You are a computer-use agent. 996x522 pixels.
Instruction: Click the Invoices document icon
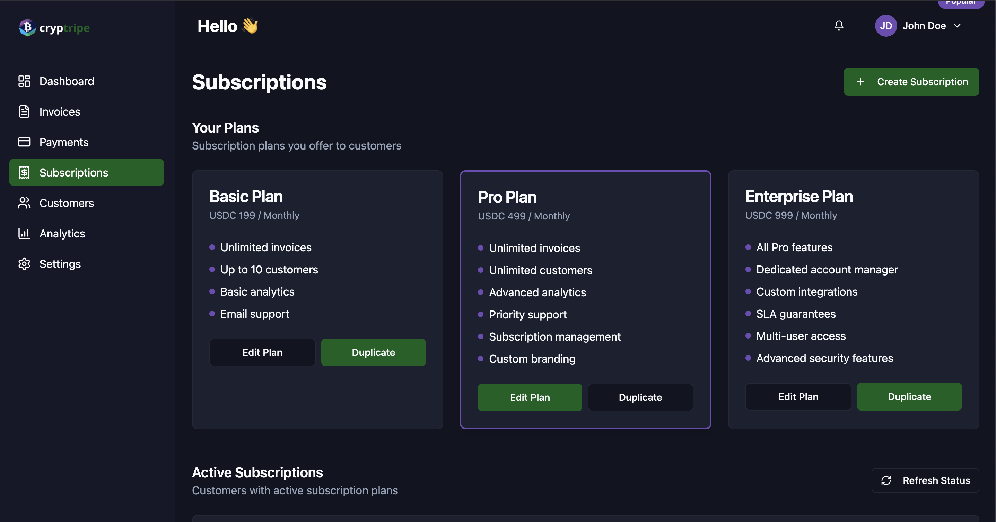click(x=24, y=111)
